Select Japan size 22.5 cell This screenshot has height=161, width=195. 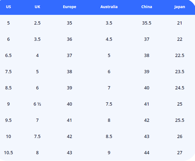click(180, 55)
